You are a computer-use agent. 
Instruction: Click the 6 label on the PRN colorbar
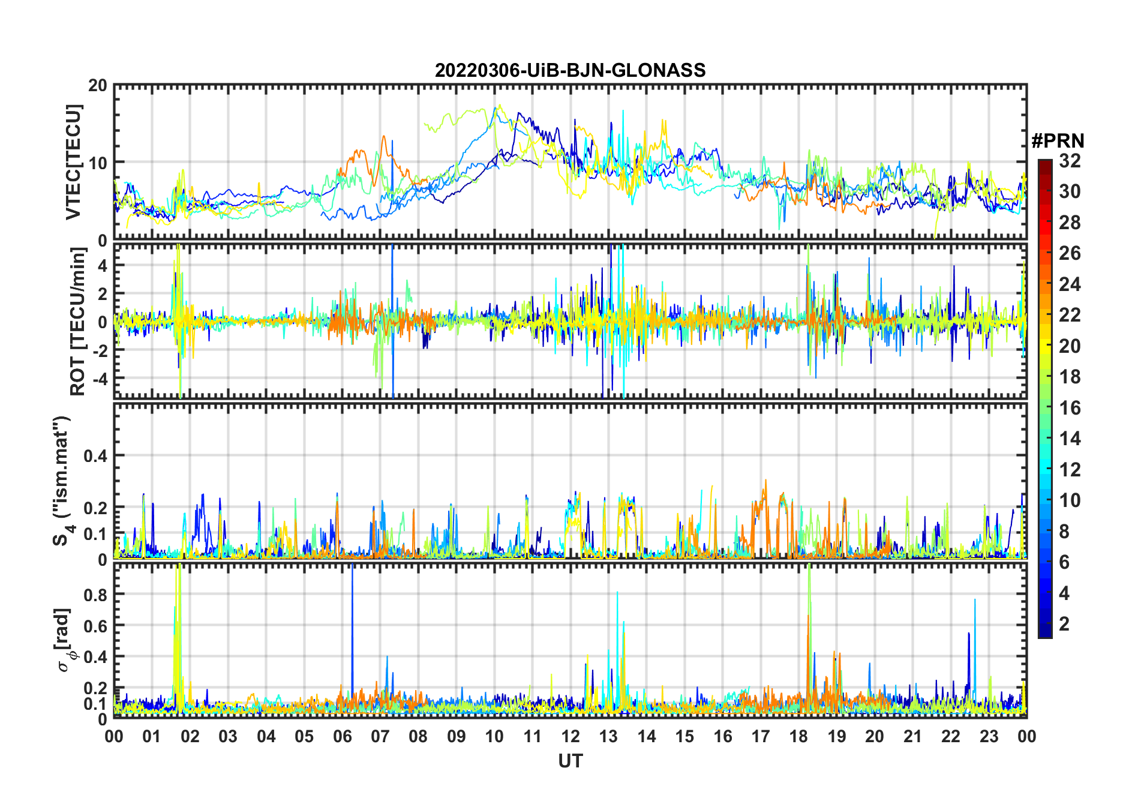(1065, 562)
